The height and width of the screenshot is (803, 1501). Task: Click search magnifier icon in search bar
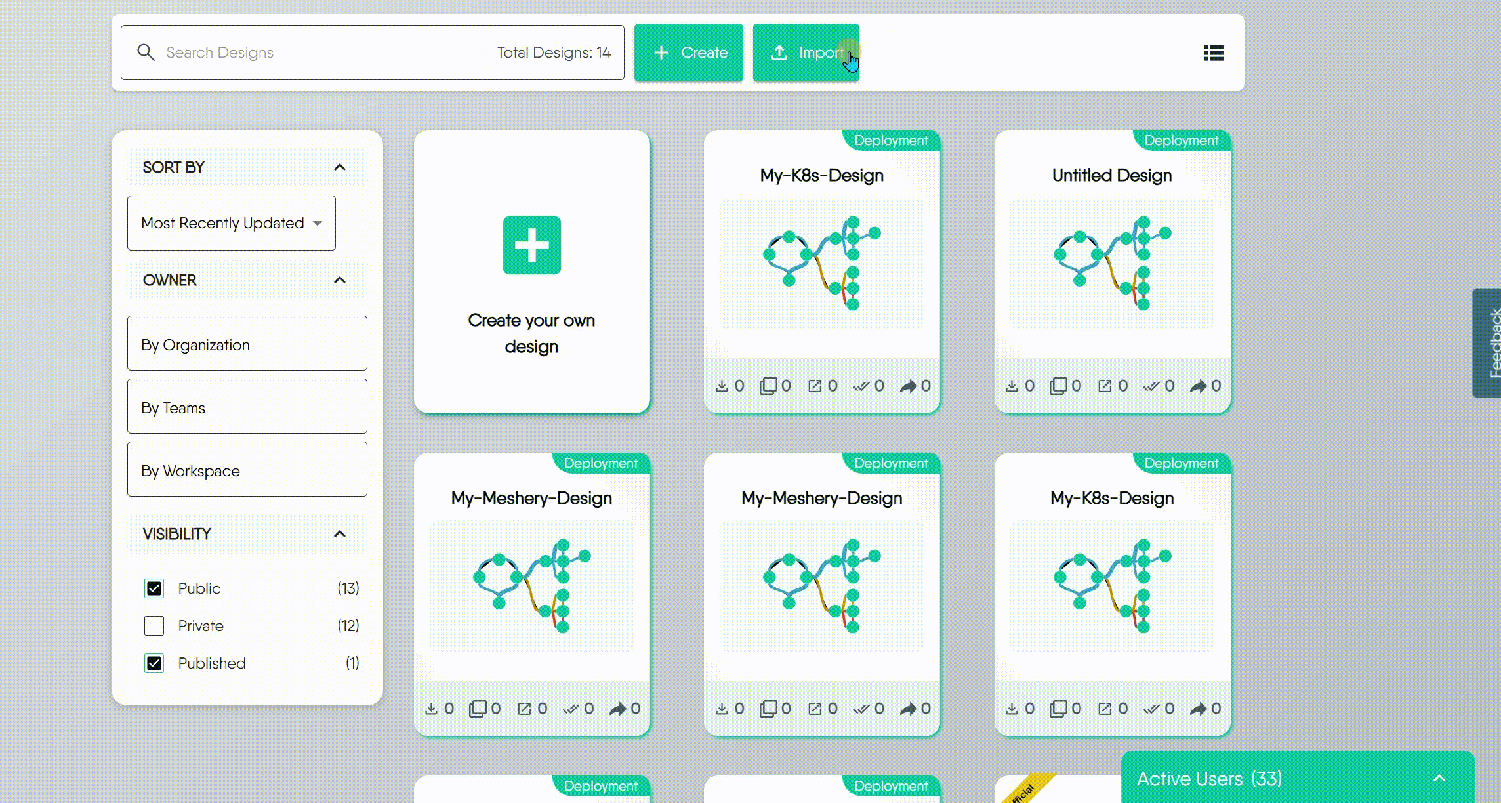(x=146, y=52)
